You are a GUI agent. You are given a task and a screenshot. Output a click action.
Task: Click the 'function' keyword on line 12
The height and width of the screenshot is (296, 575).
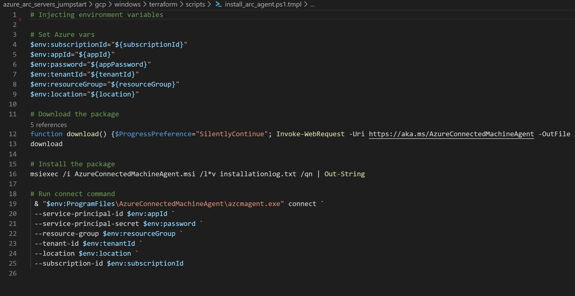46,134
